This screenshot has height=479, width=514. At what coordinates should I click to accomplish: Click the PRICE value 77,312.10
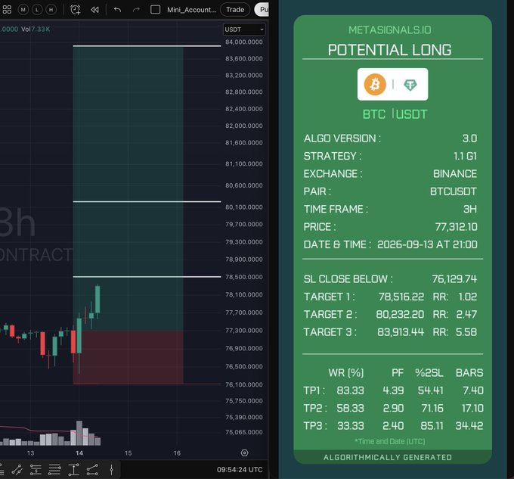tap(456, 227)
